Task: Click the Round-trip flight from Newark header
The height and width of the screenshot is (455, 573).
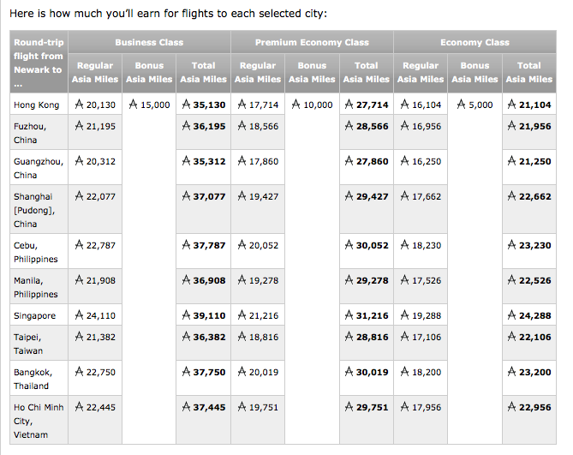Action: pos(39,63)
